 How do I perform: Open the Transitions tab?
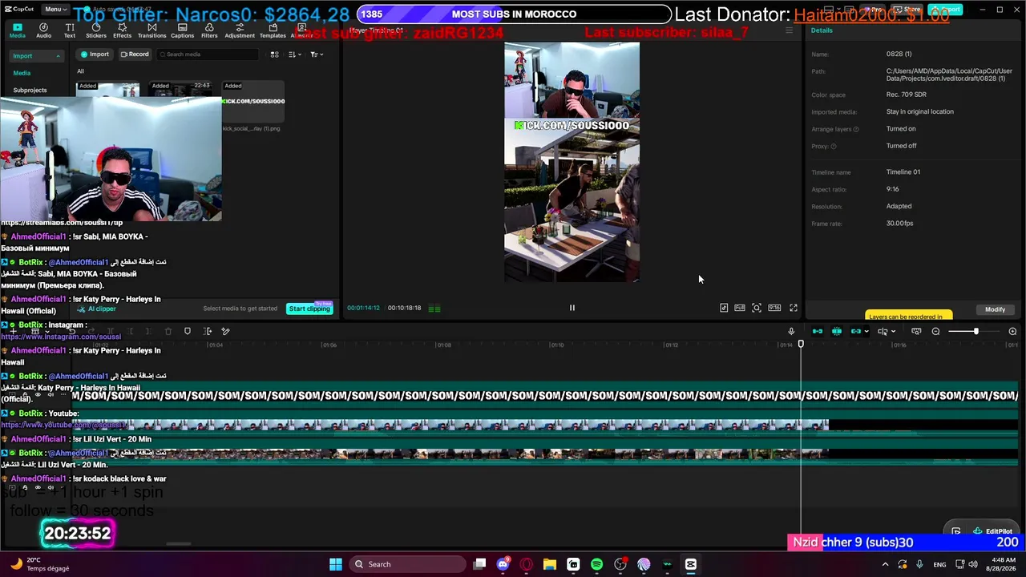click(x=151, y=30)
